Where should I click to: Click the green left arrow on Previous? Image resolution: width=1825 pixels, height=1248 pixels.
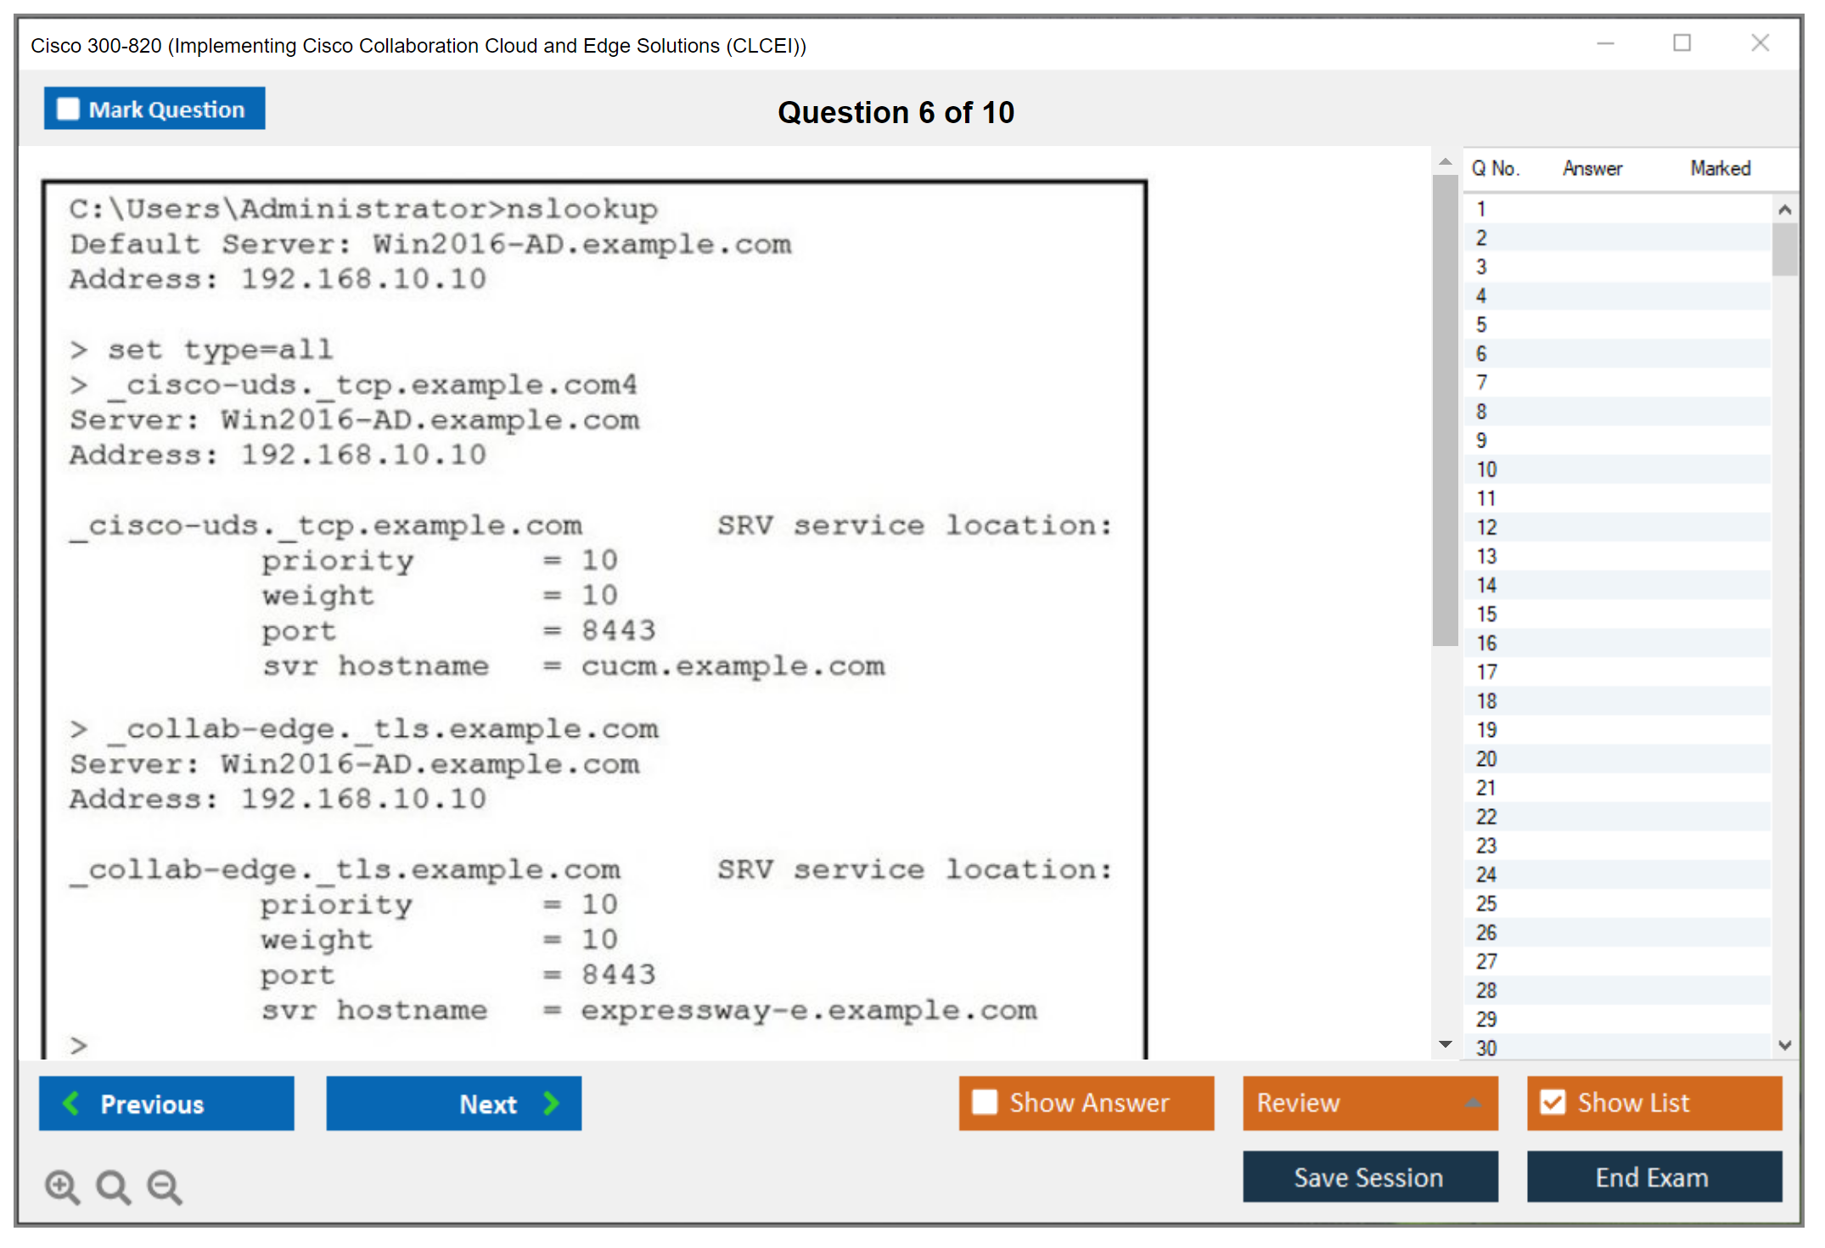[71, 1103]
